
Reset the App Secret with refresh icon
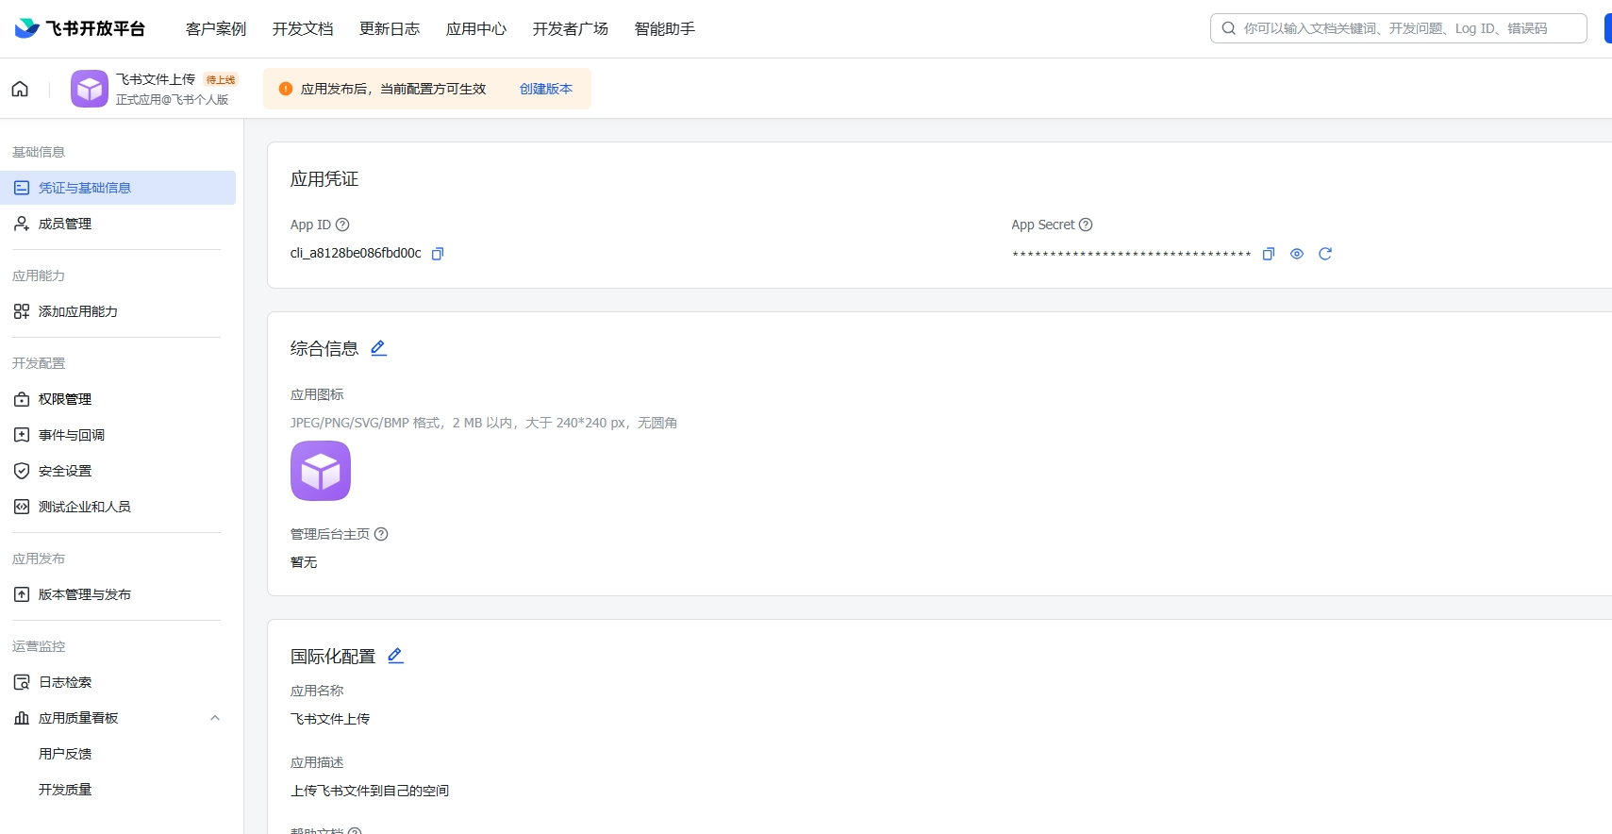pyautogui.click(x=1325, y=254)
